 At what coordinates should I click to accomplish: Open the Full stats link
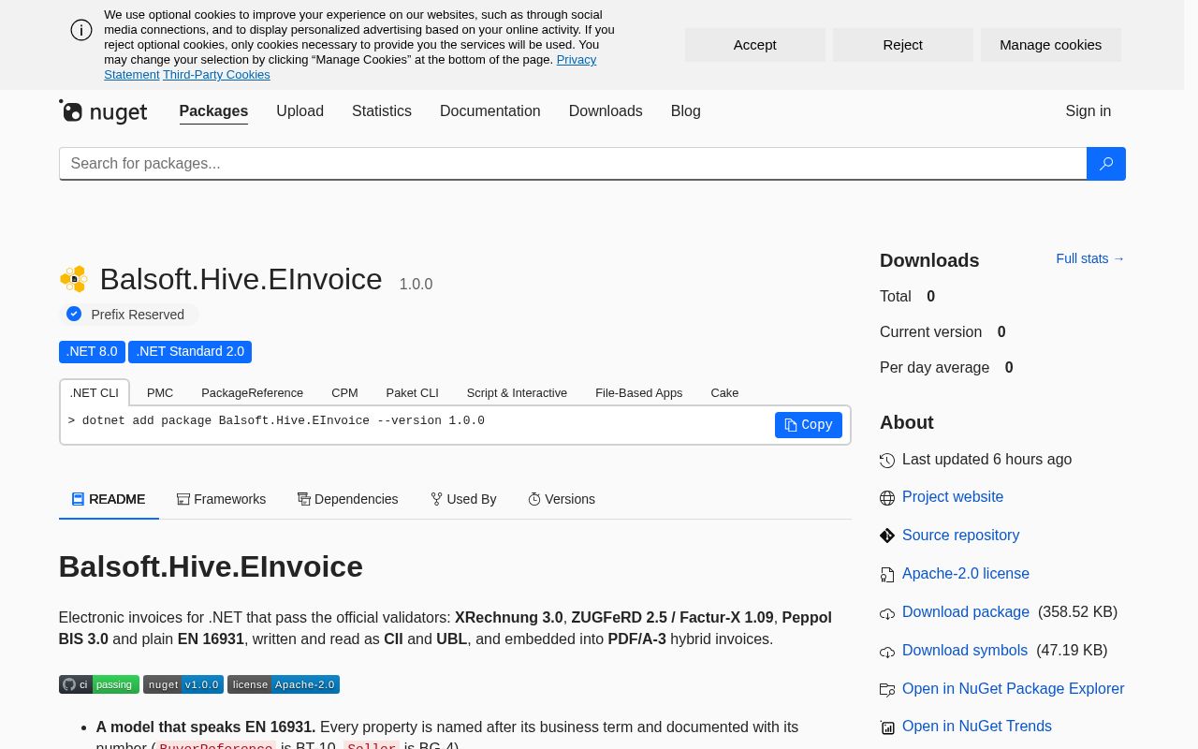(x=1090, y=258)
